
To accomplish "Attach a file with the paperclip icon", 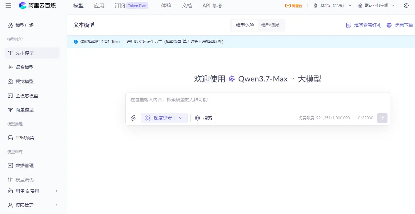I will pos(133,118).
